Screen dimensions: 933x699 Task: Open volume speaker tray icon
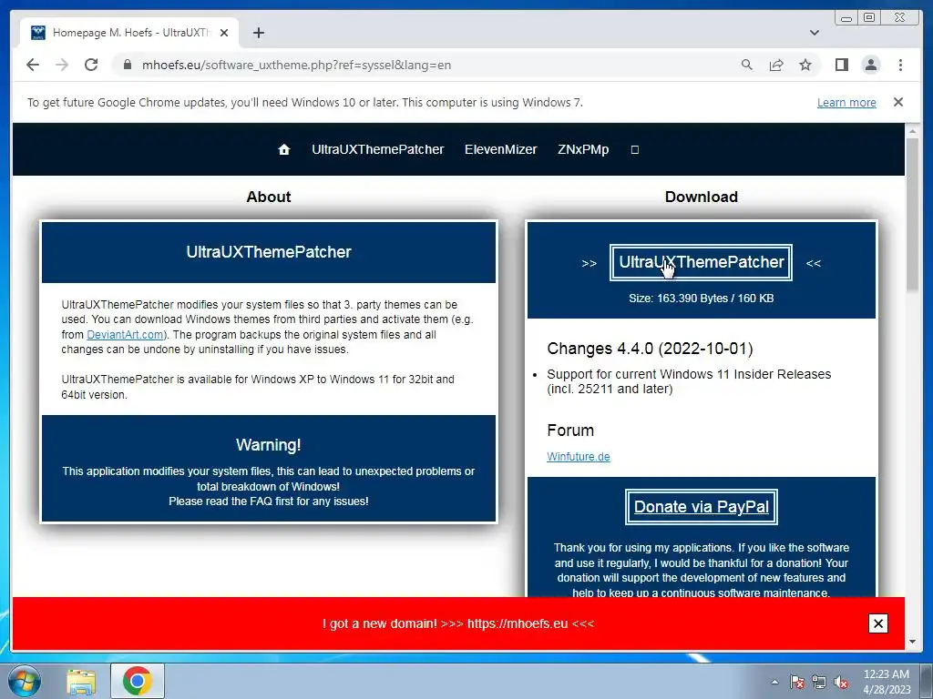[841, 682]
